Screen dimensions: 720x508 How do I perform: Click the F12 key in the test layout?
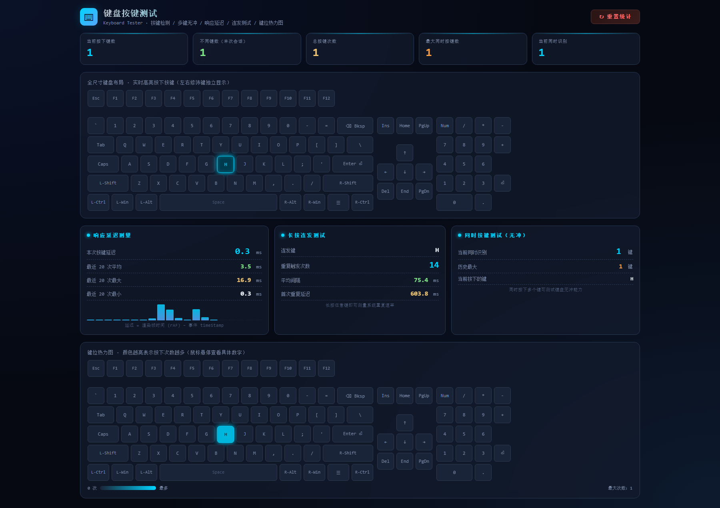(326, 98)
